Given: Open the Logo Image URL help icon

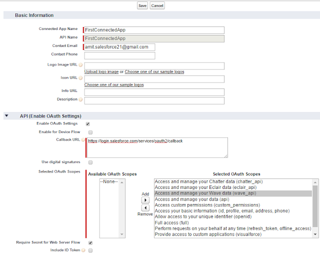Looking at the screenshot, I should 80,65.
